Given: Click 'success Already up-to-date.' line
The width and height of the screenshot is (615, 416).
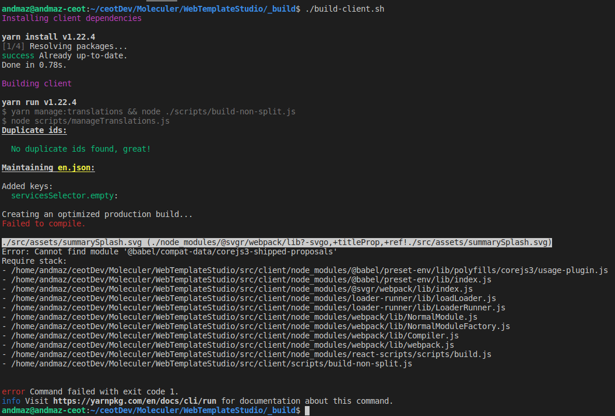Looking at the screenshot, I should 64,56.
